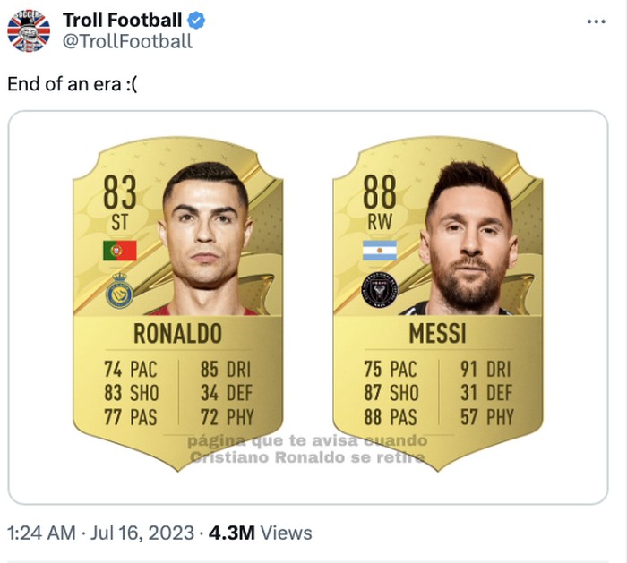Click the 4.3M Views count
Image resolution: width=627 pixels, height=563 pixels.
pos(260,533)
